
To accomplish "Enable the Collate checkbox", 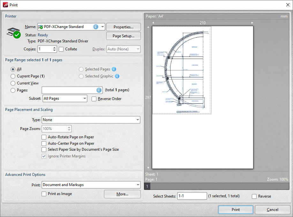I will 61,49.
